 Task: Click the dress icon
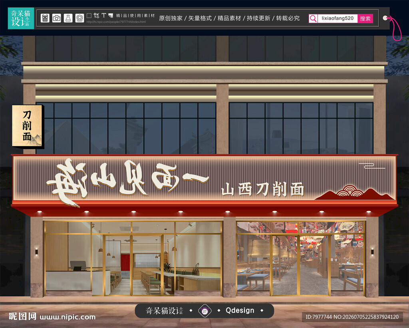click(68, 18)
